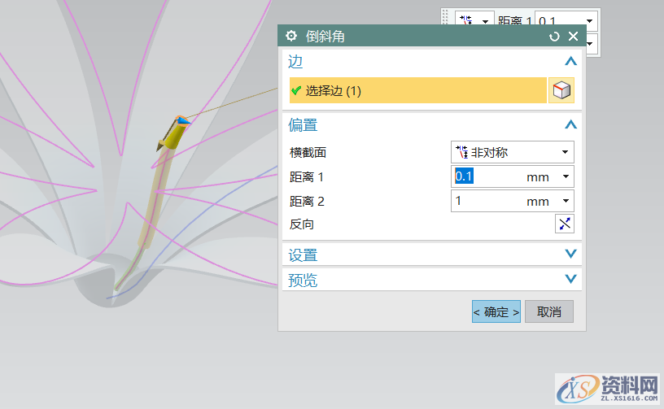
Task: Expand the 设置 section
Action: coord(570,254)
